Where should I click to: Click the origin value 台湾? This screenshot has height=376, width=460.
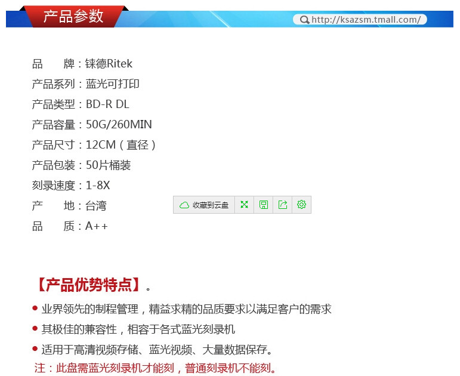coord(96,206)
